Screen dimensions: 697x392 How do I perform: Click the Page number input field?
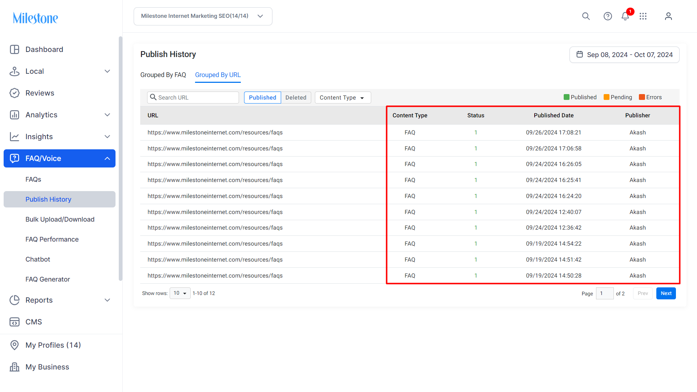click(x=605, y=293)
